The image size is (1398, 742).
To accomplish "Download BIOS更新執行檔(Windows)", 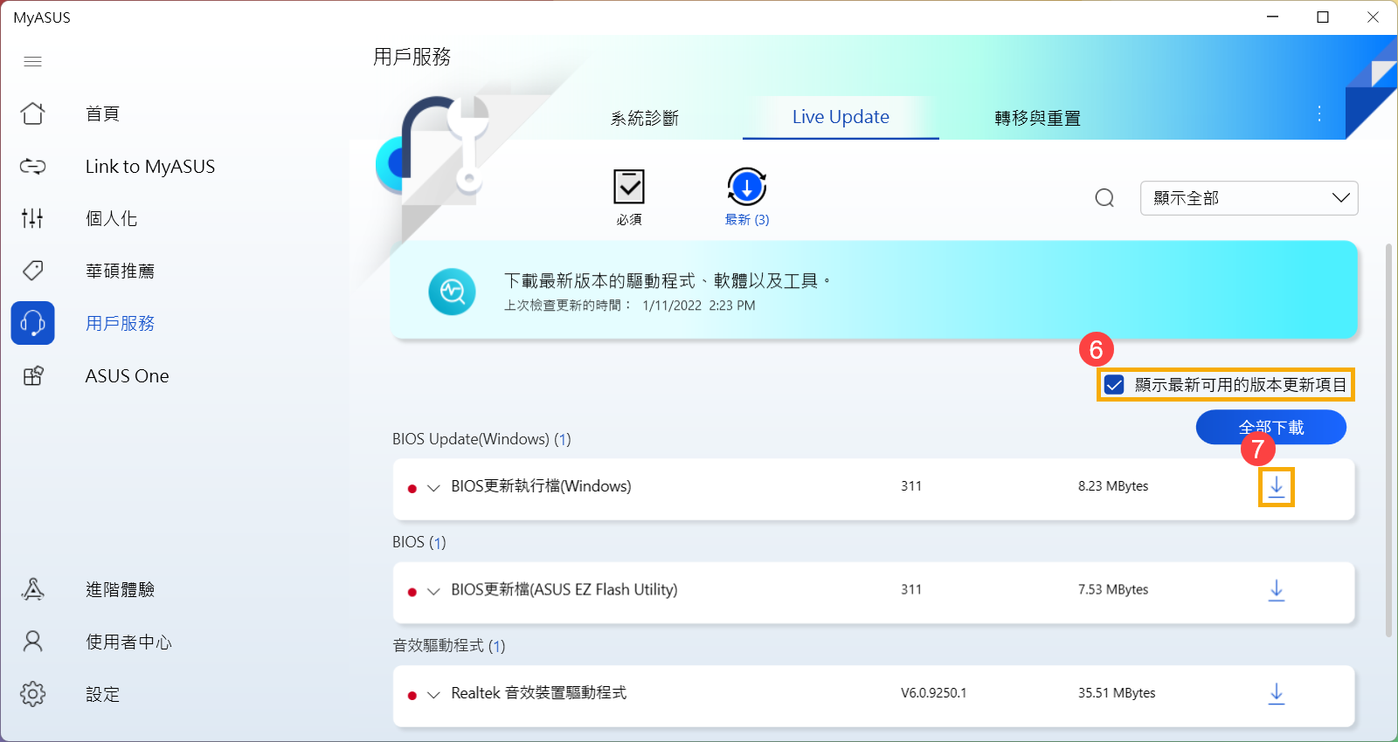I will click(1277, 487).
